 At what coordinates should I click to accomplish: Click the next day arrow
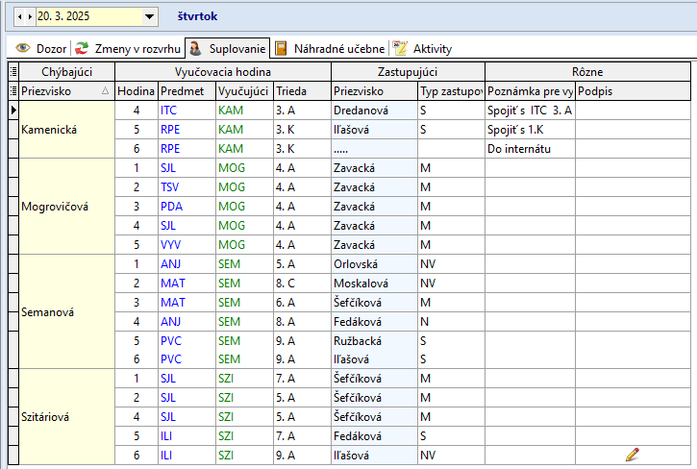coord(30,16)
